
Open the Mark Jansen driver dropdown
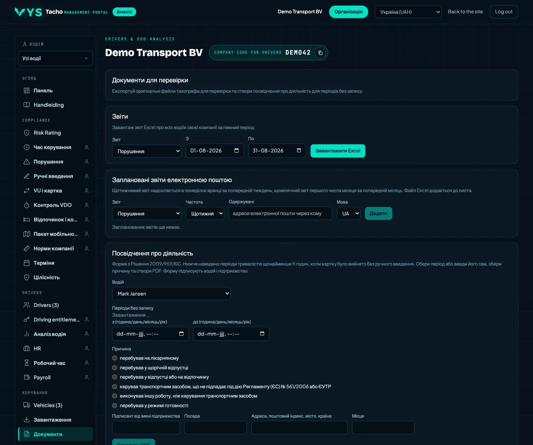(171, 294)
